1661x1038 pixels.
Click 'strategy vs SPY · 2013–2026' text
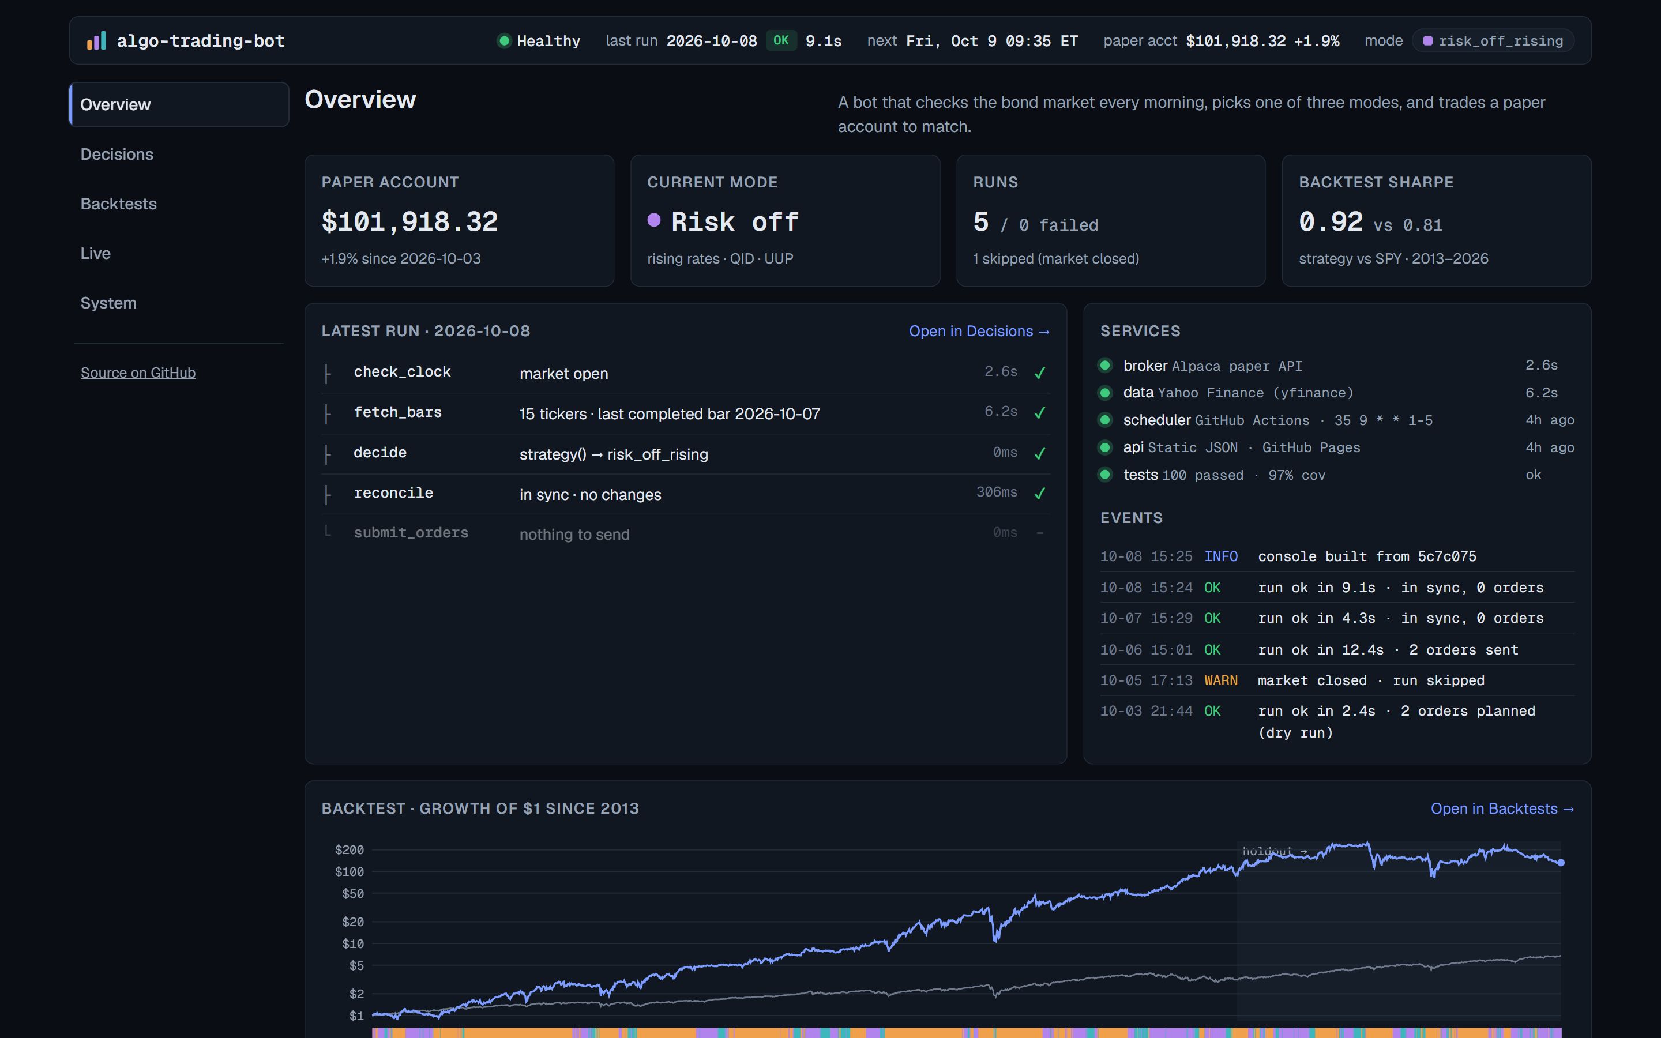click(1393, 259)
